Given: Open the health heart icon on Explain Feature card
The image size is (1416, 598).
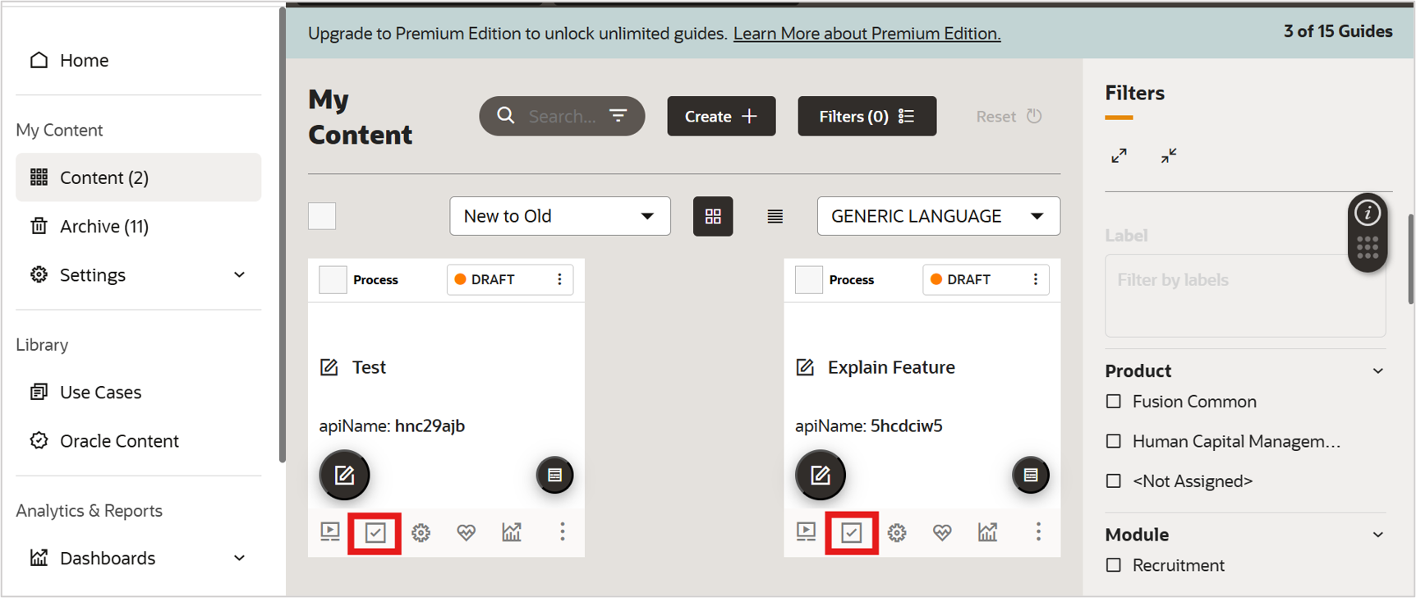Looking at the screenshot, I should pos(942,532).
